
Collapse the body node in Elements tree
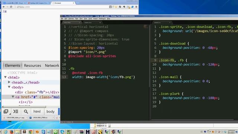tap(9, 87)
